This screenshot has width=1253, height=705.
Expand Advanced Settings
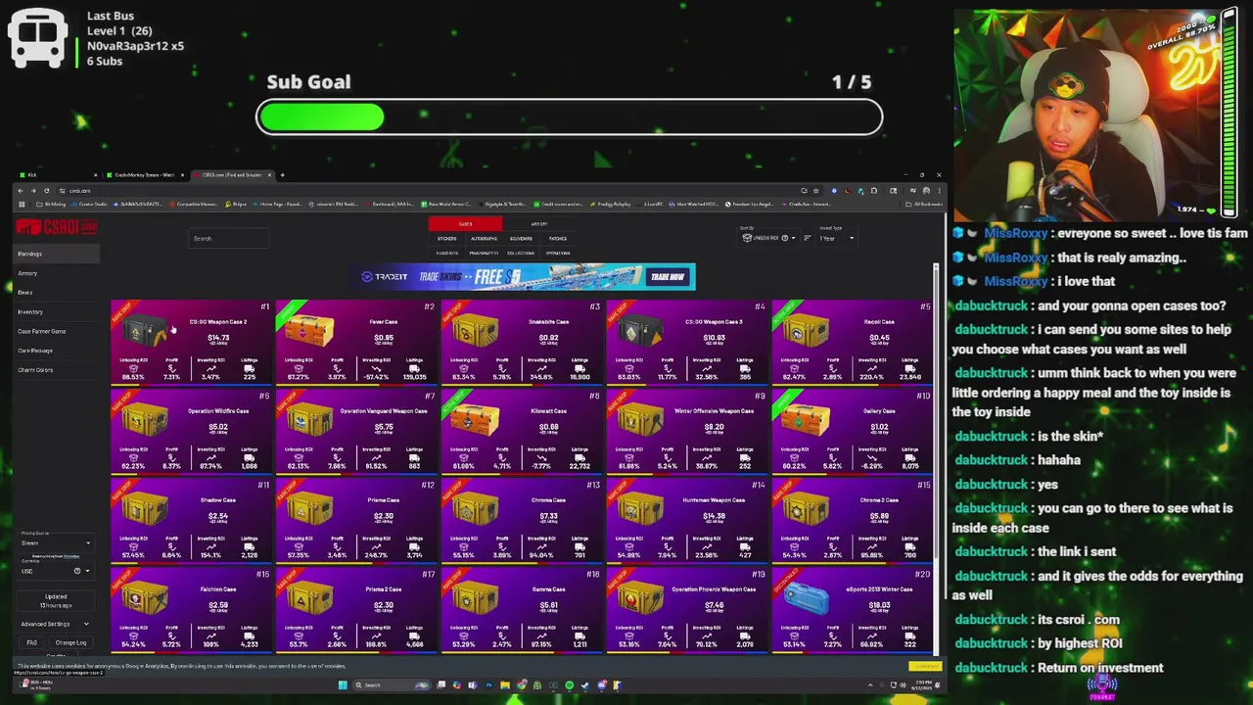coord(56,624)
